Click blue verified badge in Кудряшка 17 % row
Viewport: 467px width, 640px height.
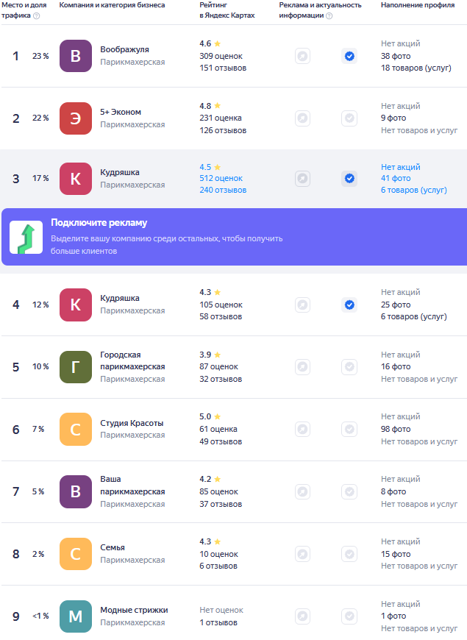tap(349, 179)
